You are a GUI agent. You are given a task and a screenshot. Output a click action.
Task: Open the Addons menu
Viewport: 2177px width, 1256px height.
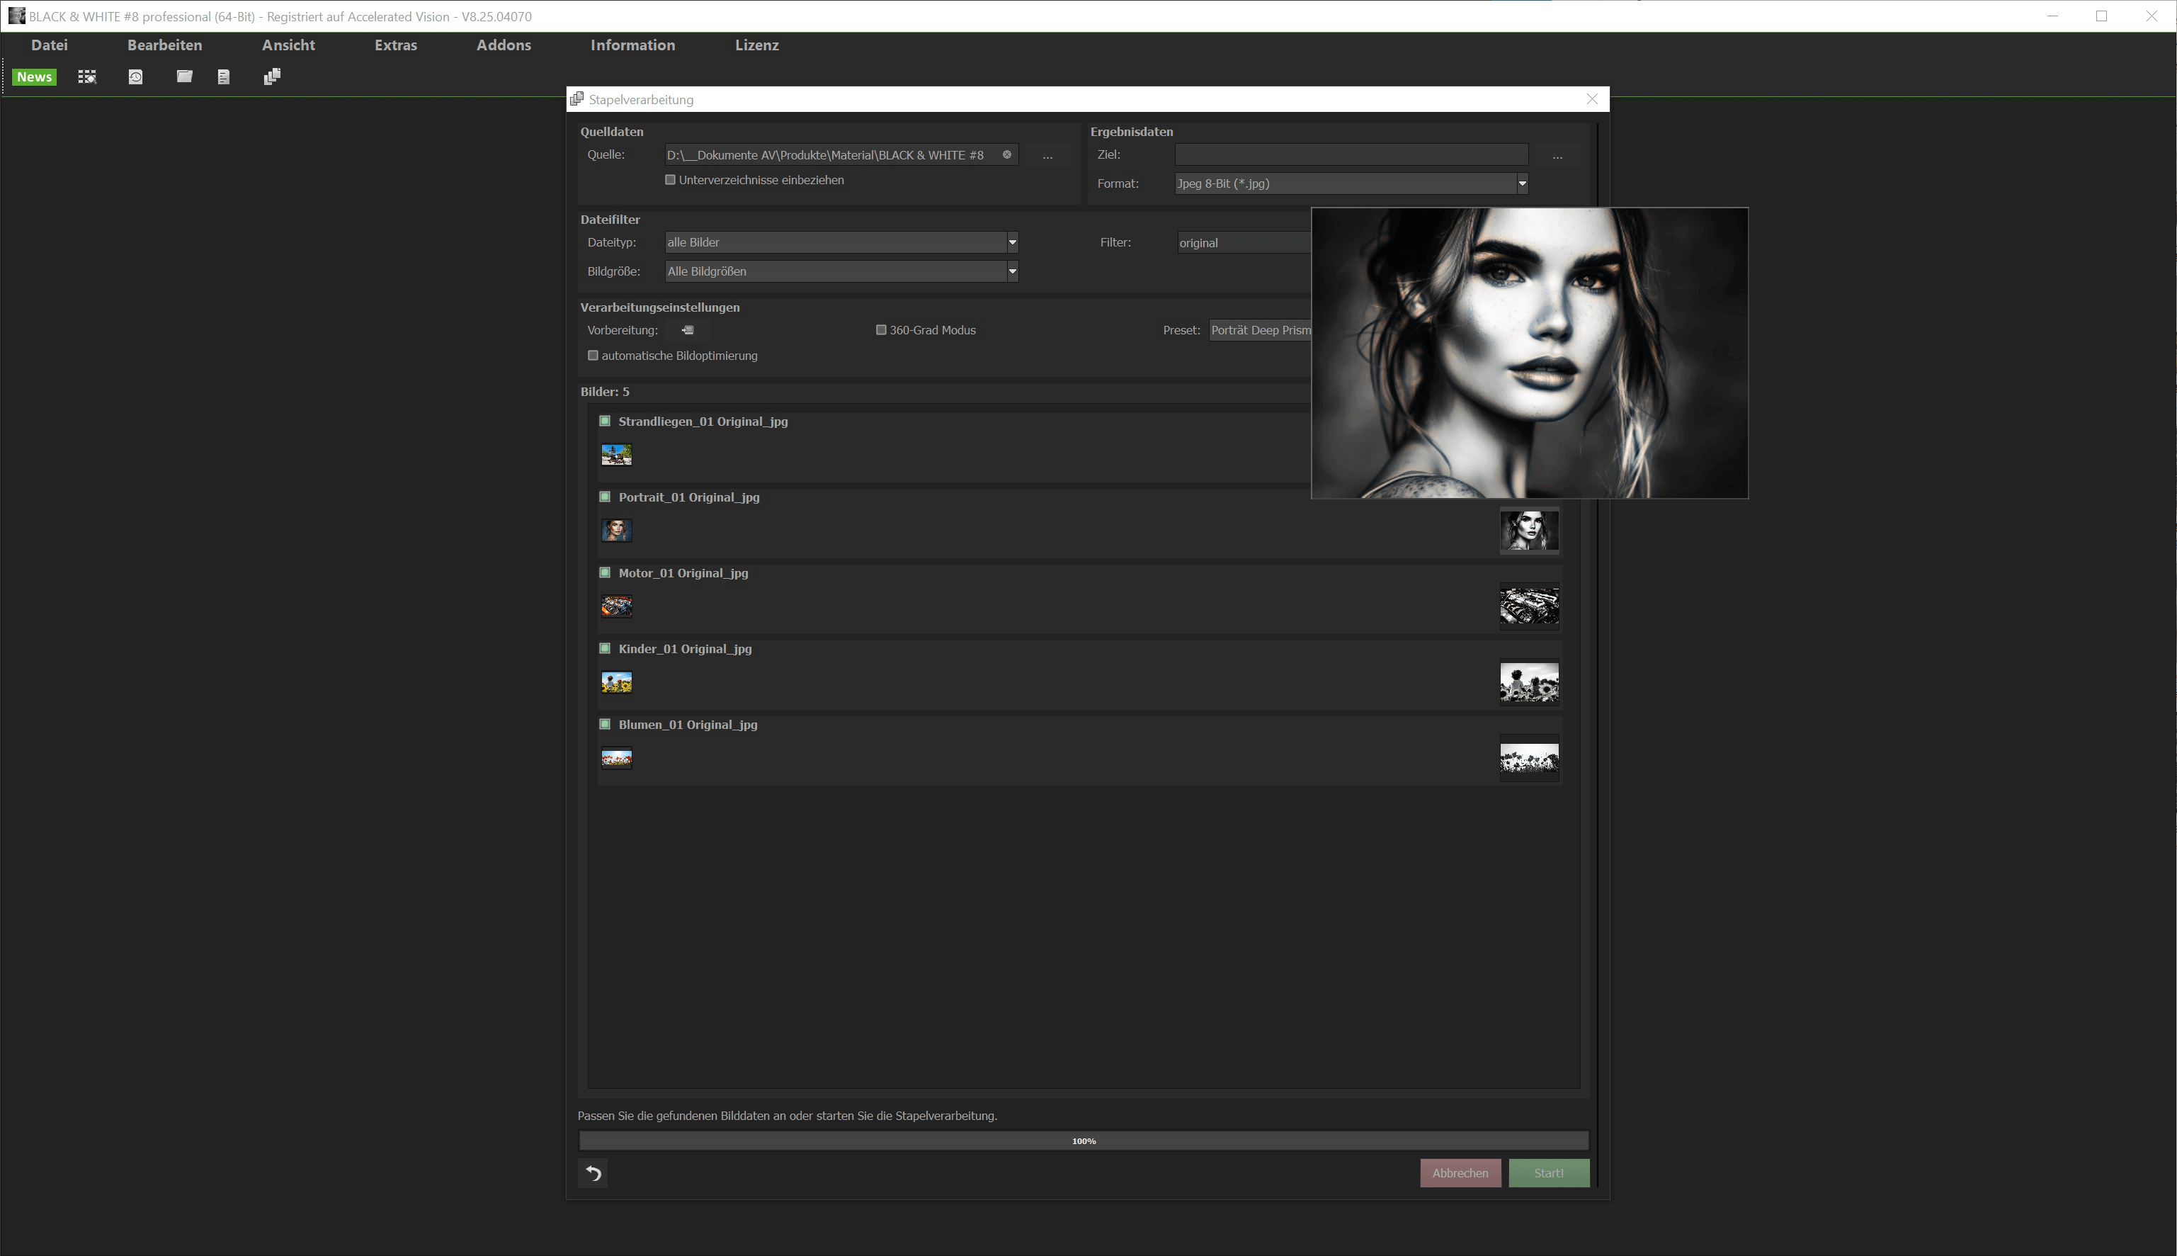(504, 45)
